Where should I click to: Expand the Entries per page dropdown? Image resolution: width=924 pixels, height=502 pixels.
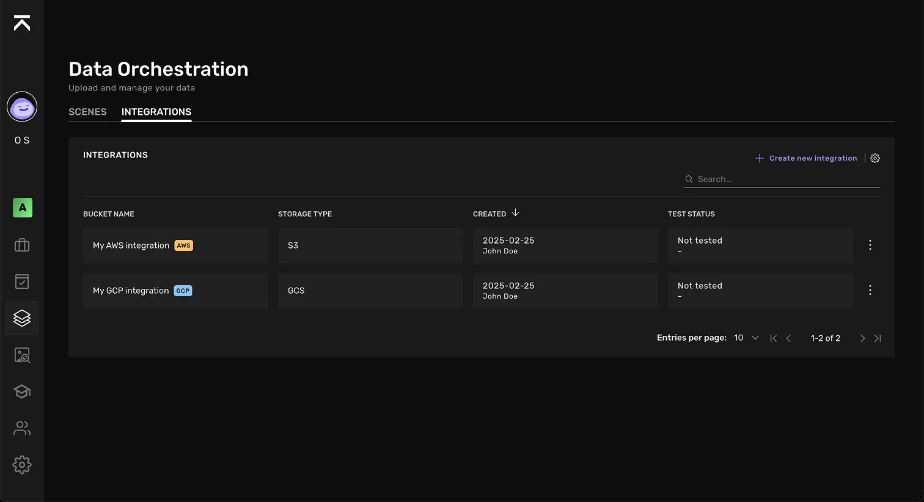pos(746,338)
